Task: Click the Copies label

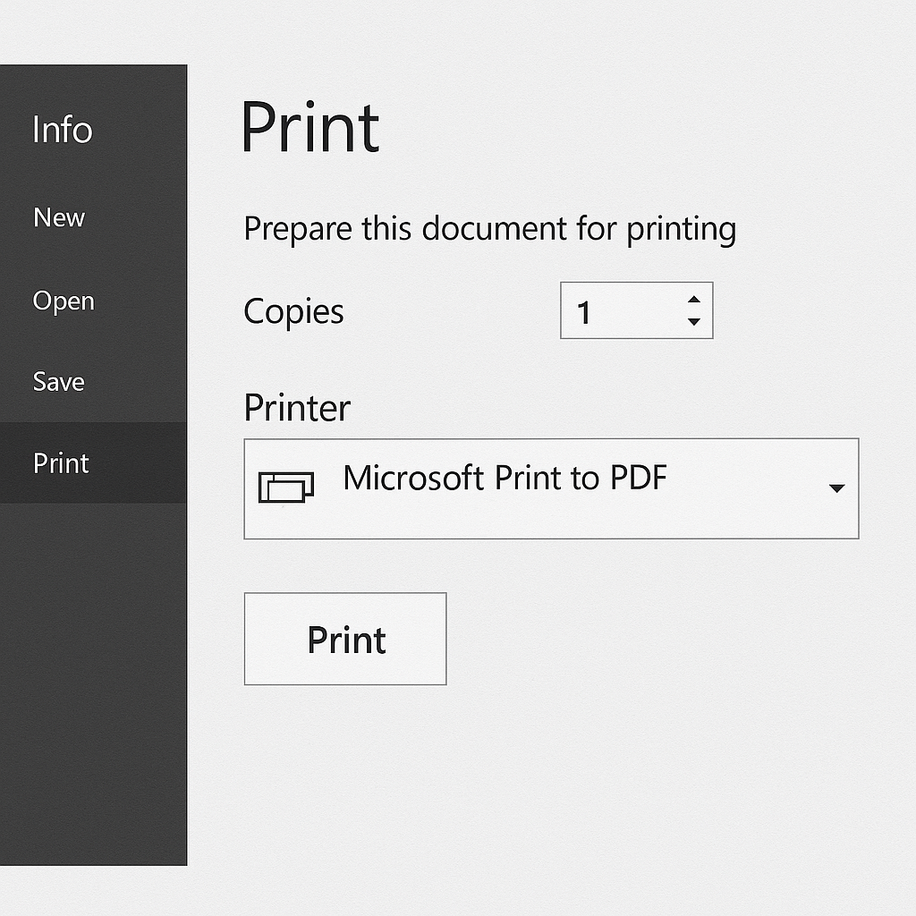Action: 293,312
